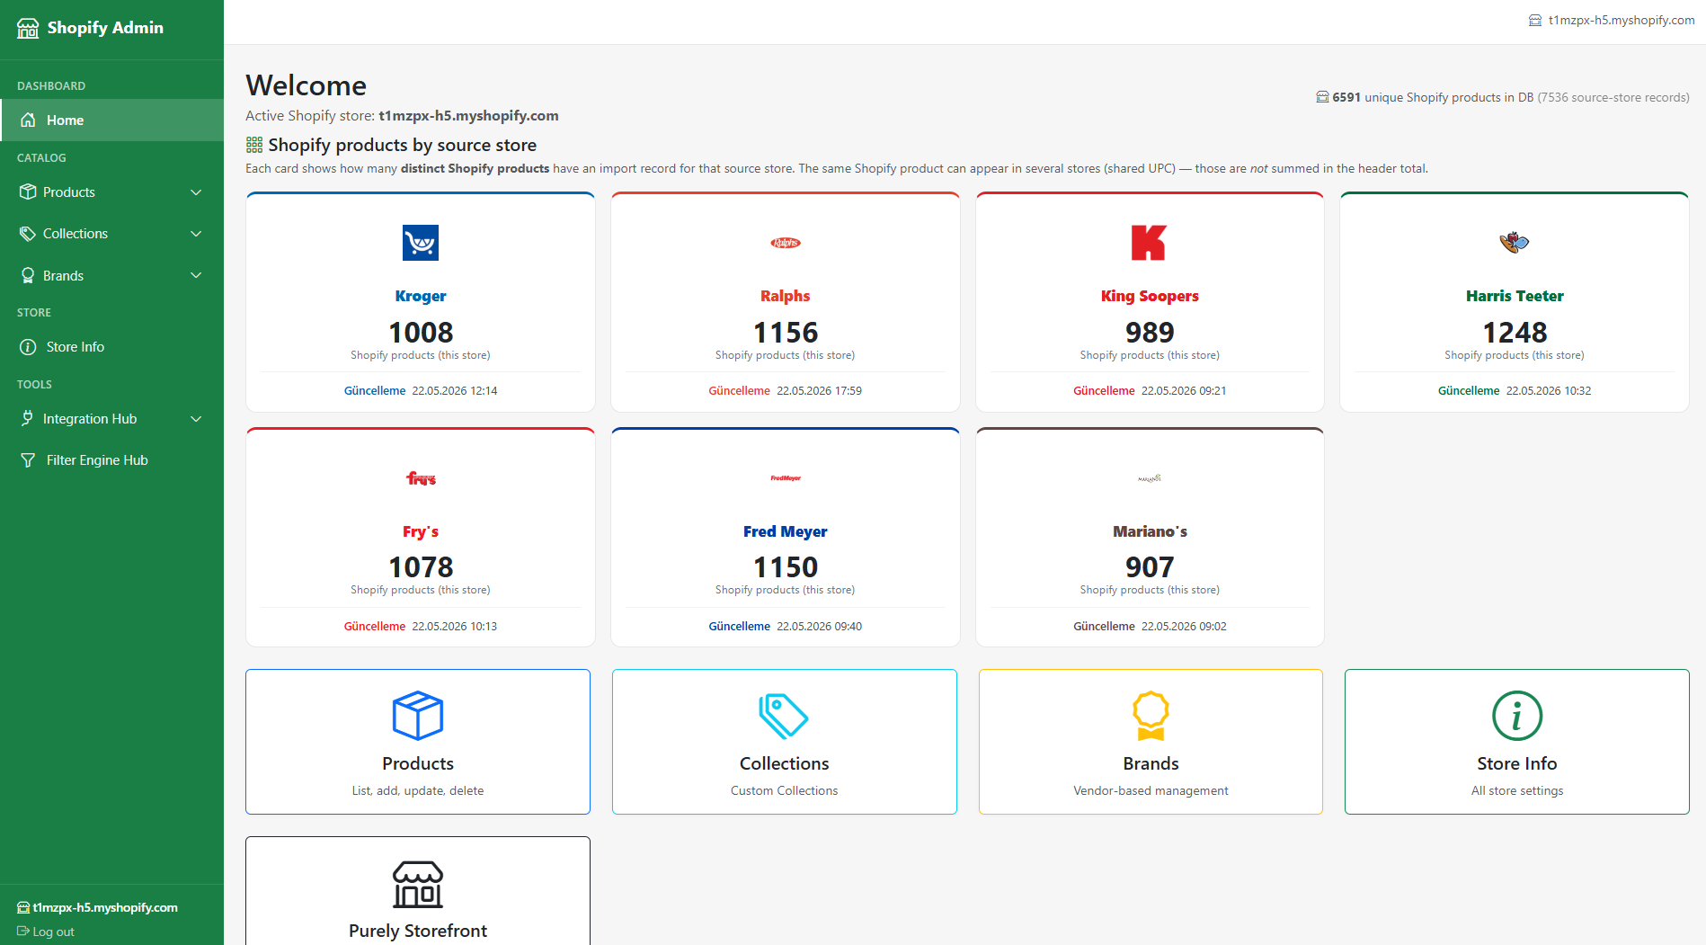Click the blue Products cube icon
The width and height of the screenshot is (1706, 945).
[x=418, y=716]
